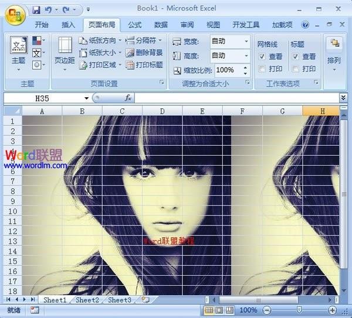Expand the 宽度 width dropdown
This screenshot has height=318, width=352.
246,41
